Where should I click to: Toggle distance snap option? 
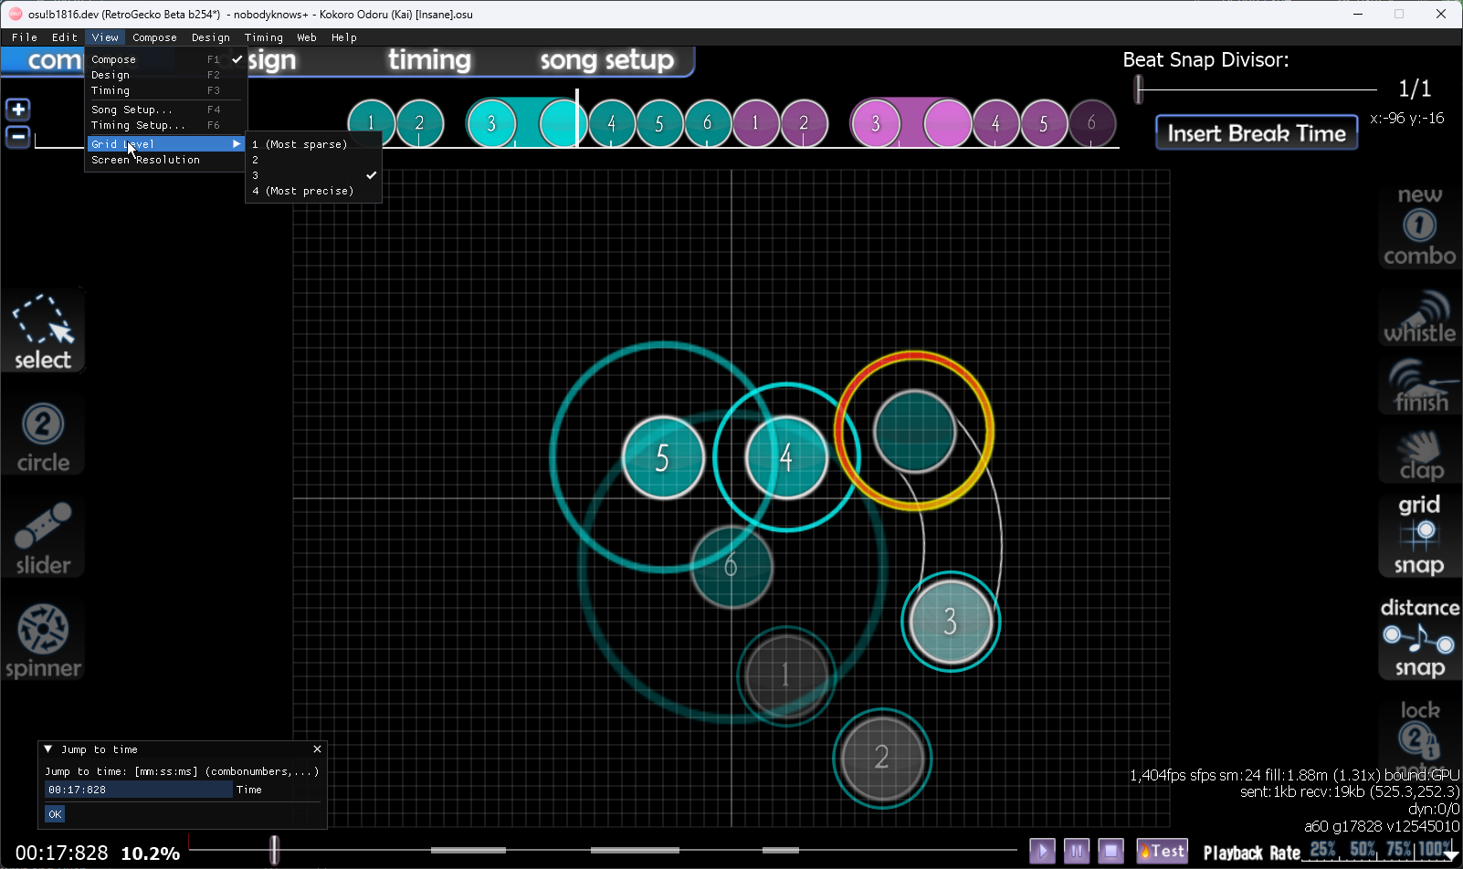pyautogui.click(x=1418, y=637)
